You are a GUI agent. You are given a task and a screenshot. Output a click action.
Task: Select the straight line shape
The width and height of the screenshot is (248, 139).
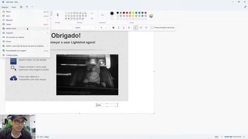point(66,13)
